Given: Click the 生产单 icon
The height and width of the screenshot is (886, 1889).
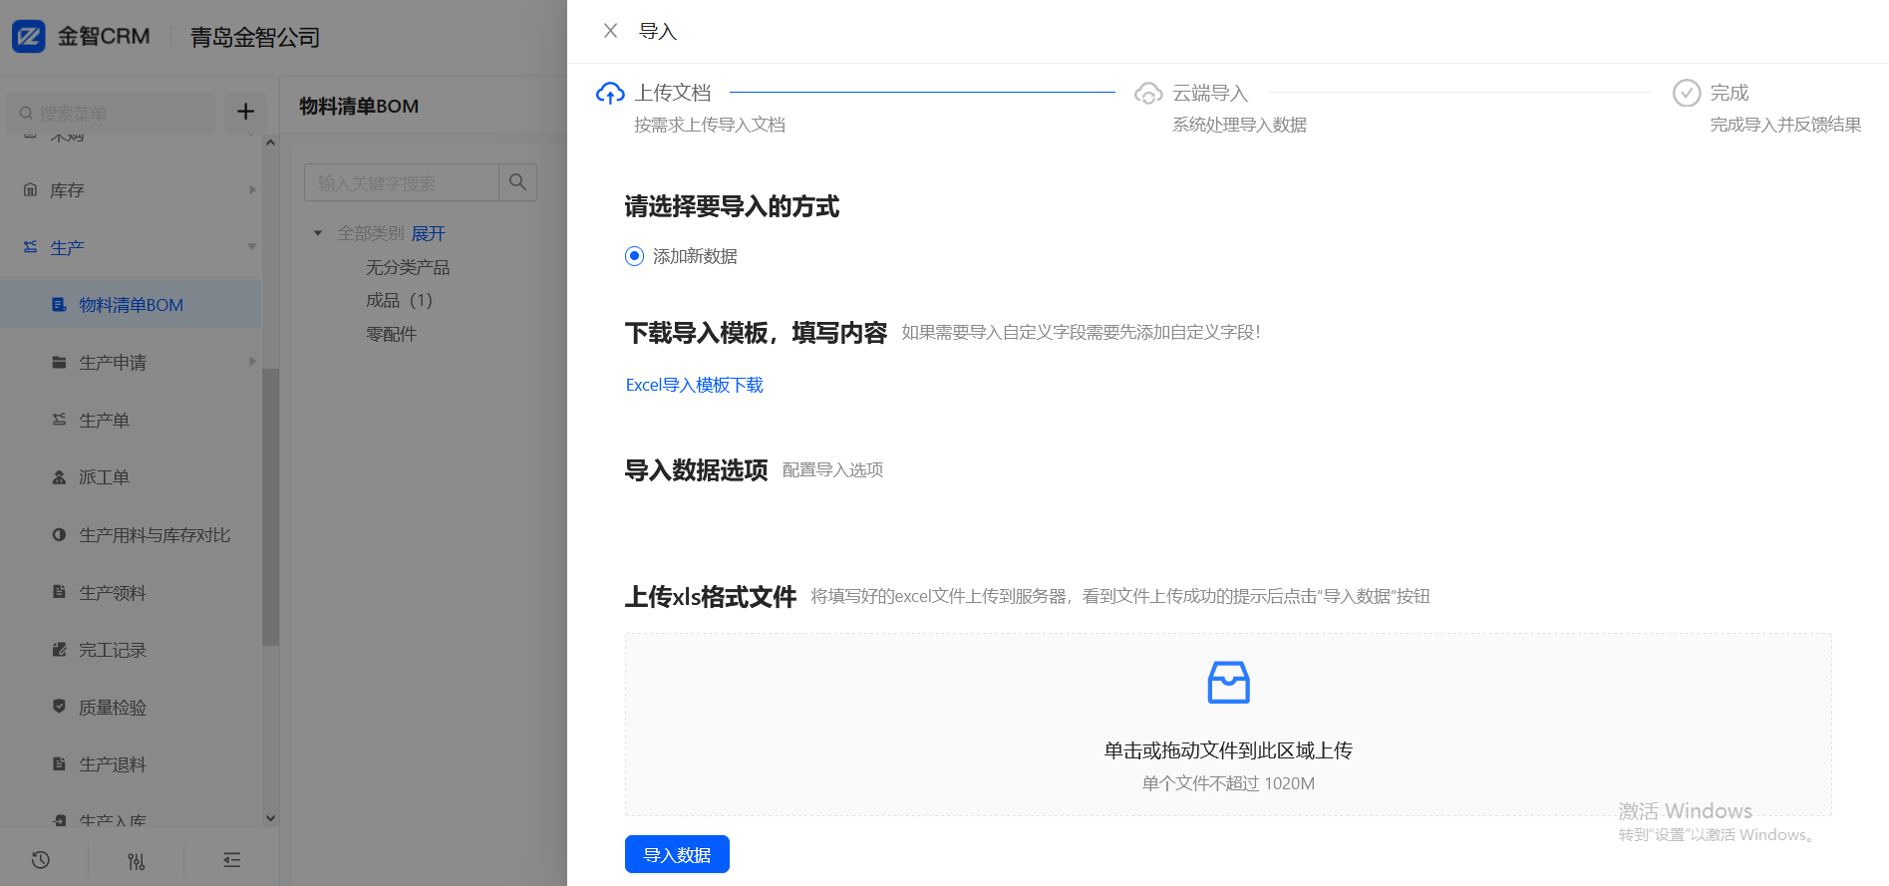Looking at the screenshot, I should (x=59, y=420).
